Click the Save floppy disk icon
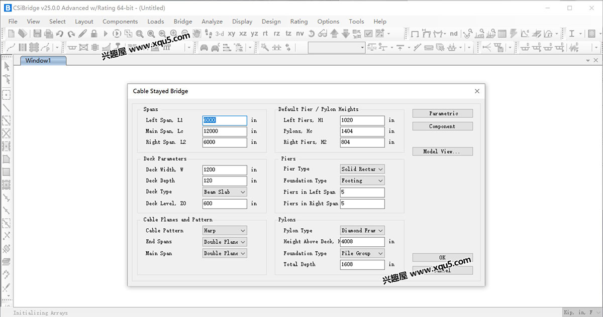603x317 pixels. 37,34
